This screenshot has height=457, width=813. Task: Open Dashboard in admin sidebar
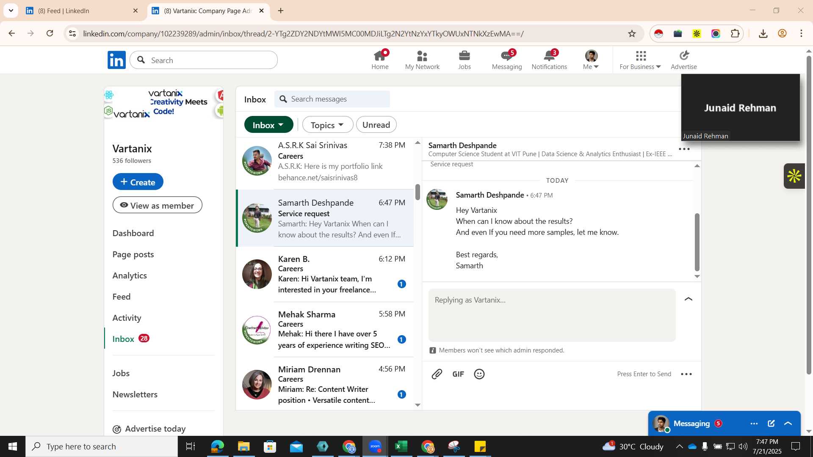pyautogui.click(x=133, y=233)
